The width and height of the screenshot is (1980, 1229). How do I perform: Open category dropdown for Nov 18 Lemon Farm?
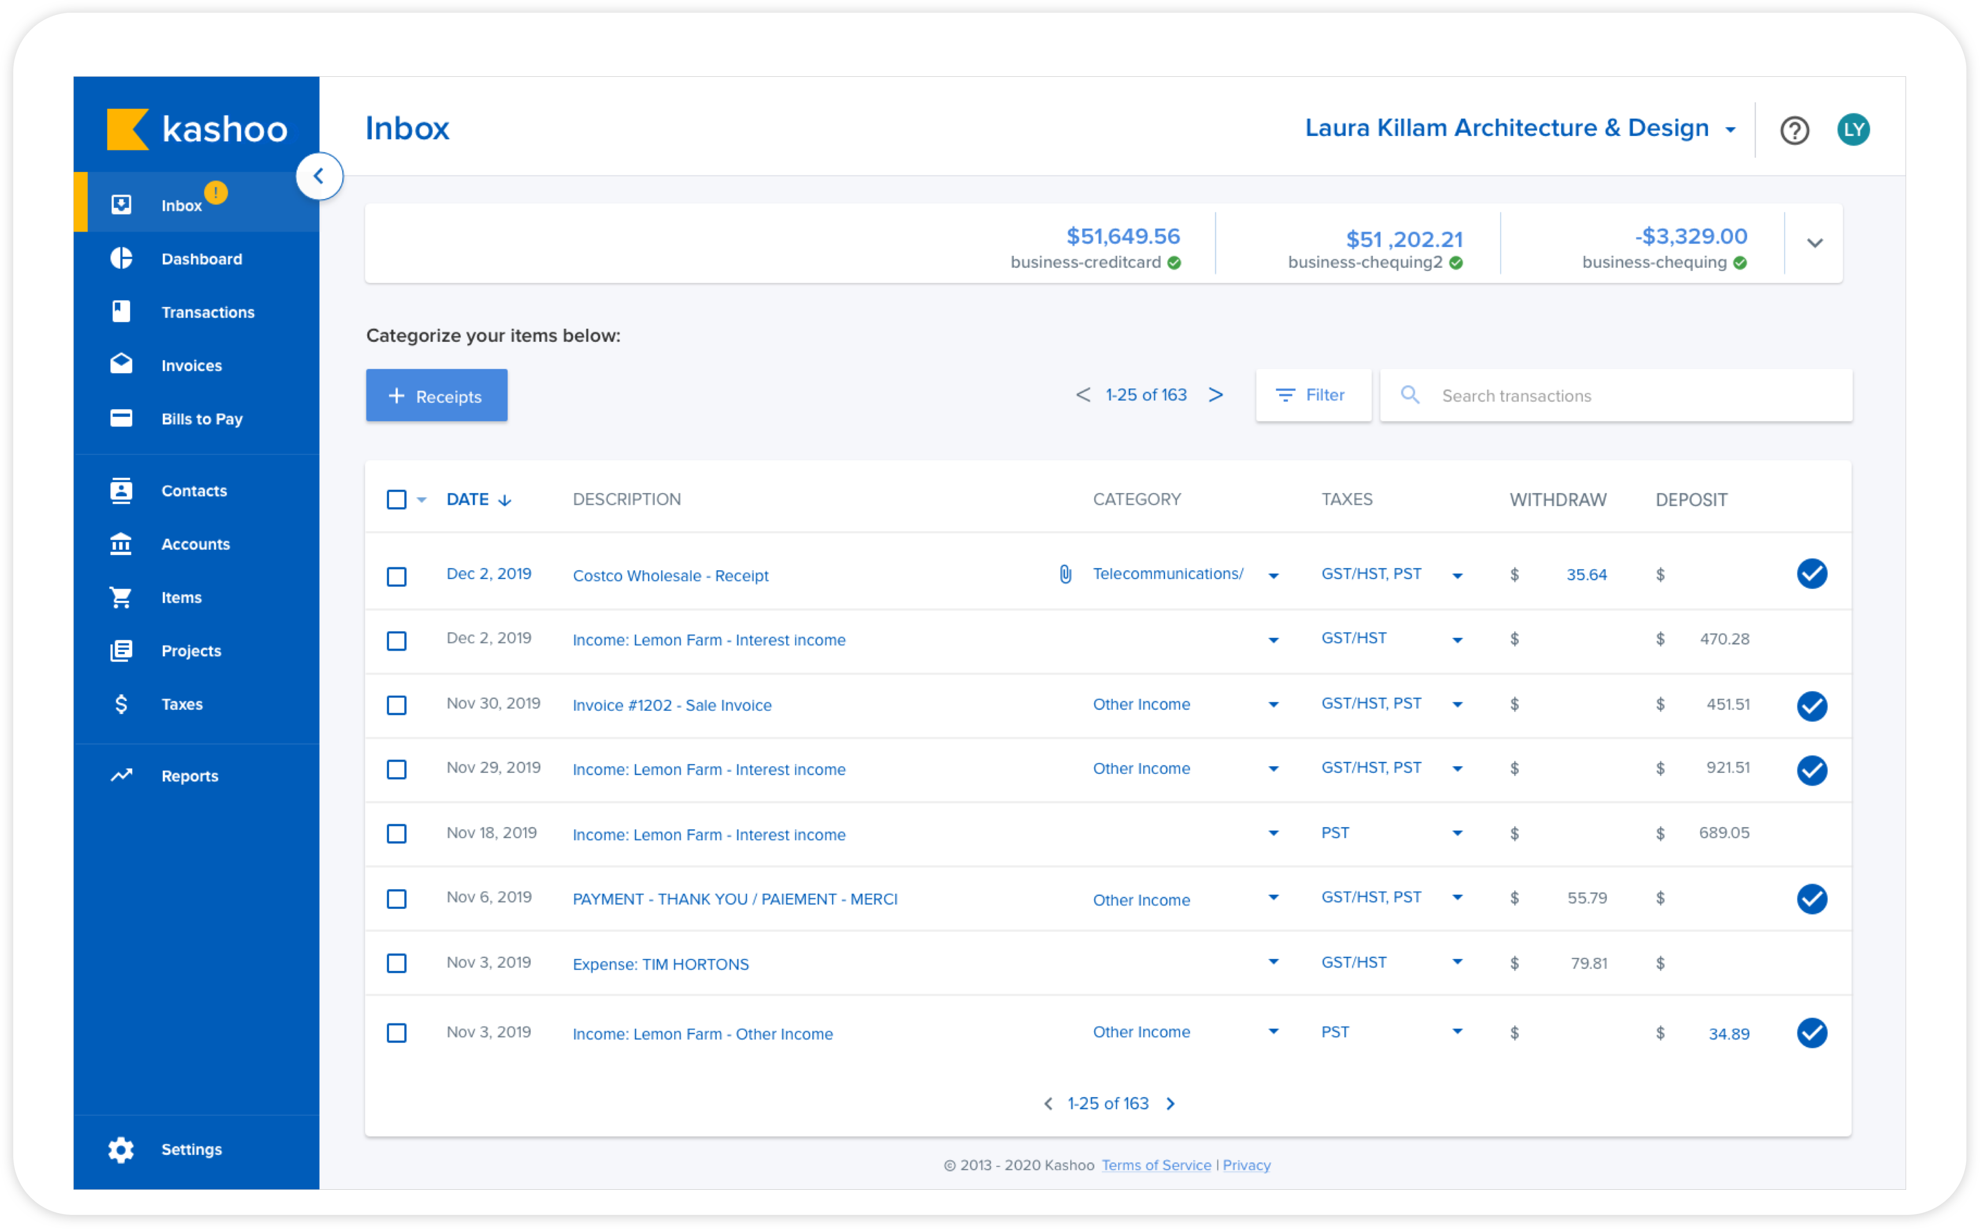1273,833
